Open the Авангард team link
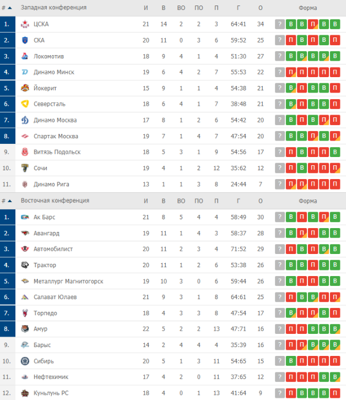 point(46,233)
